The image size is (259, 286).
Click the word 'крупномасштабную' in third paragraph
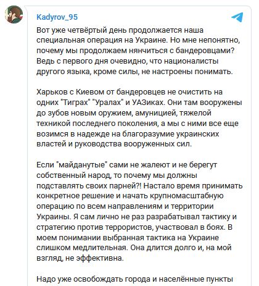187,196
